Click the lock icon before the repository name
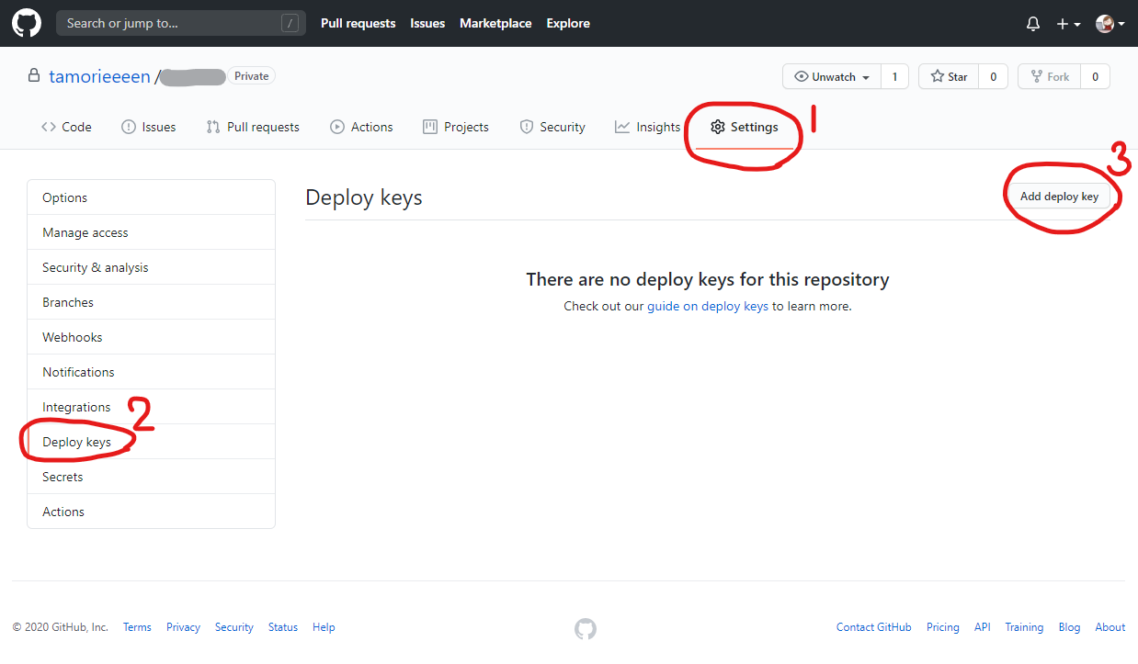The width and height of the screenshot is (1138, 664). (x=33, y=75)
